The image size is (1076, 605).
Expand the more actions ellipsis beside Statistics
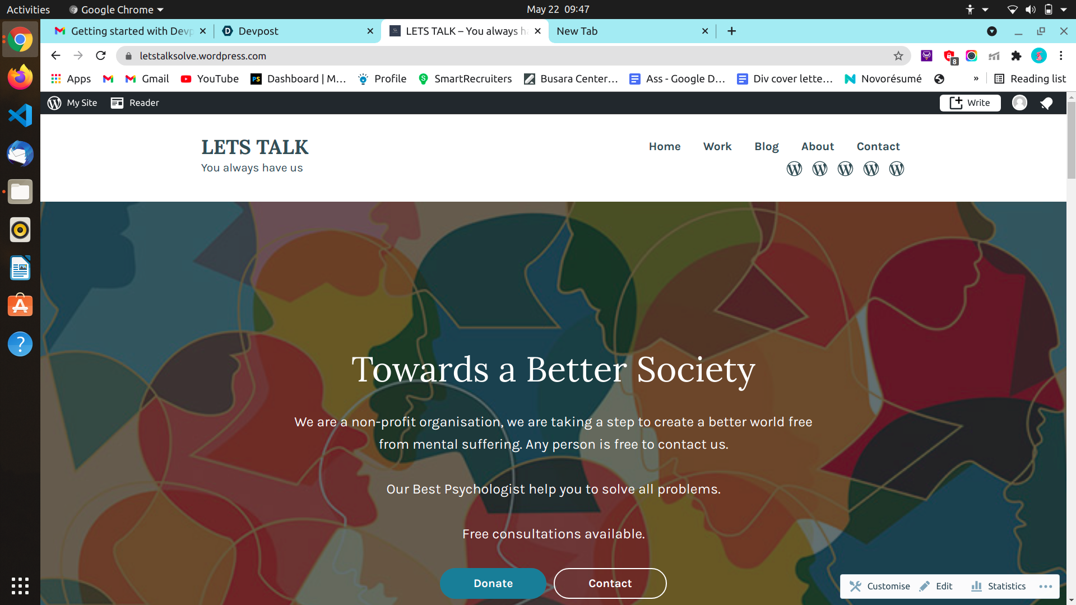1045,587
